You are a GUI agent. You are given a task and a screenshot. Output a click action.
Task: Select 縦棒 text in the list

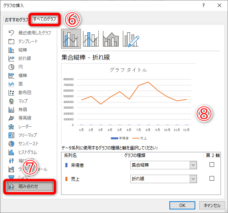click(23, 50)
